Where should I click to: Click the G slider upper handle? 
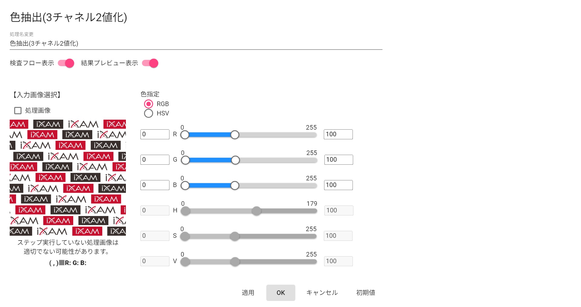235,160
